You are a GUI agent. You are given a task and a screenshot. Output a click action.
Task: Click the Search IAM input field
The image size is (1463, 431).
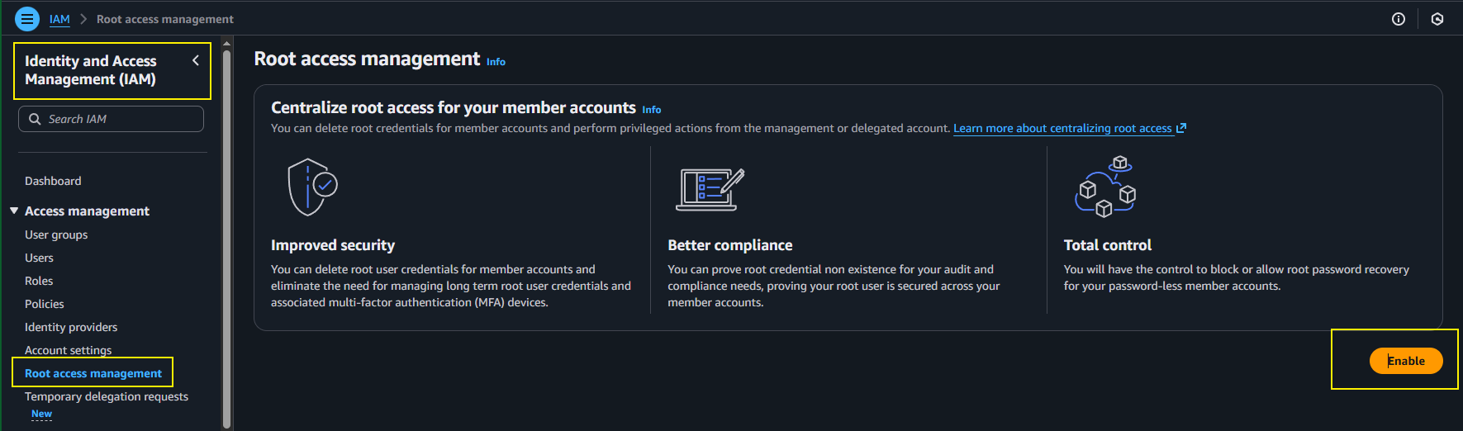tap(111, 119)
